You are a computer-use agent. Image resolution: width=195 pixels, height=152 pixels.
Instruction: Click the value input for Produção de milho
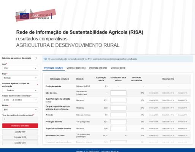(x=118, y=122)
